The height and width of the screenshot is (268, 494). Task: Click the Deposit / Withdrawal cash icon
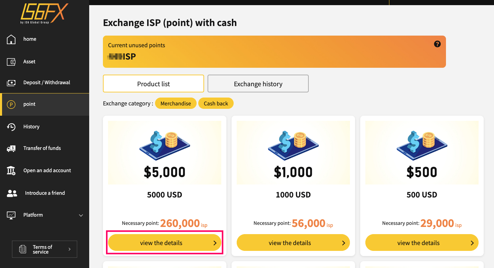point(11,83)
